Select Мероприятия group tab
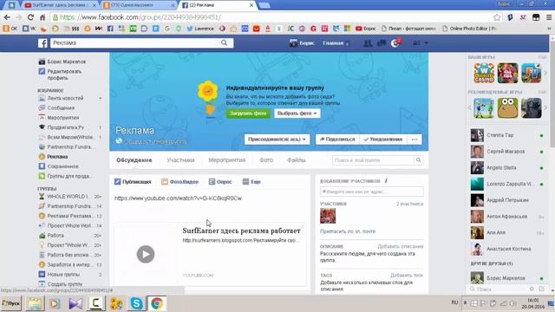This screenshot has width=555, height=312. pyautogui.click(x=227, y=160)
